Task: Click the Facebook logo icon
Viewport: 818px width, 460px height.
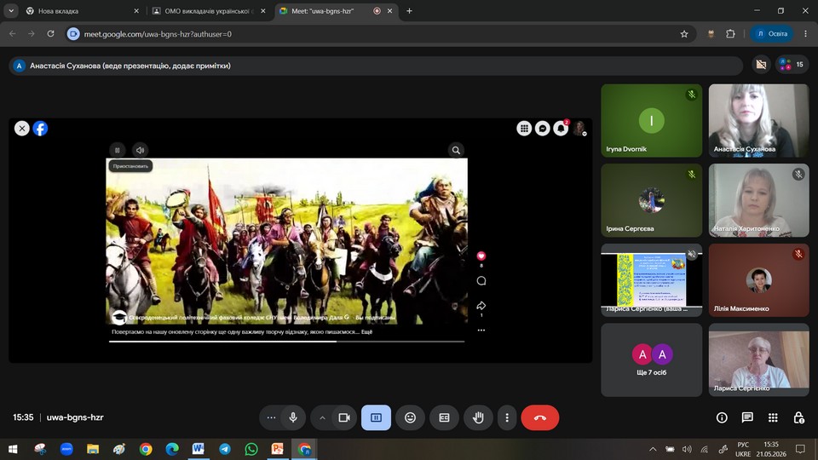Action: click(40, 129)
